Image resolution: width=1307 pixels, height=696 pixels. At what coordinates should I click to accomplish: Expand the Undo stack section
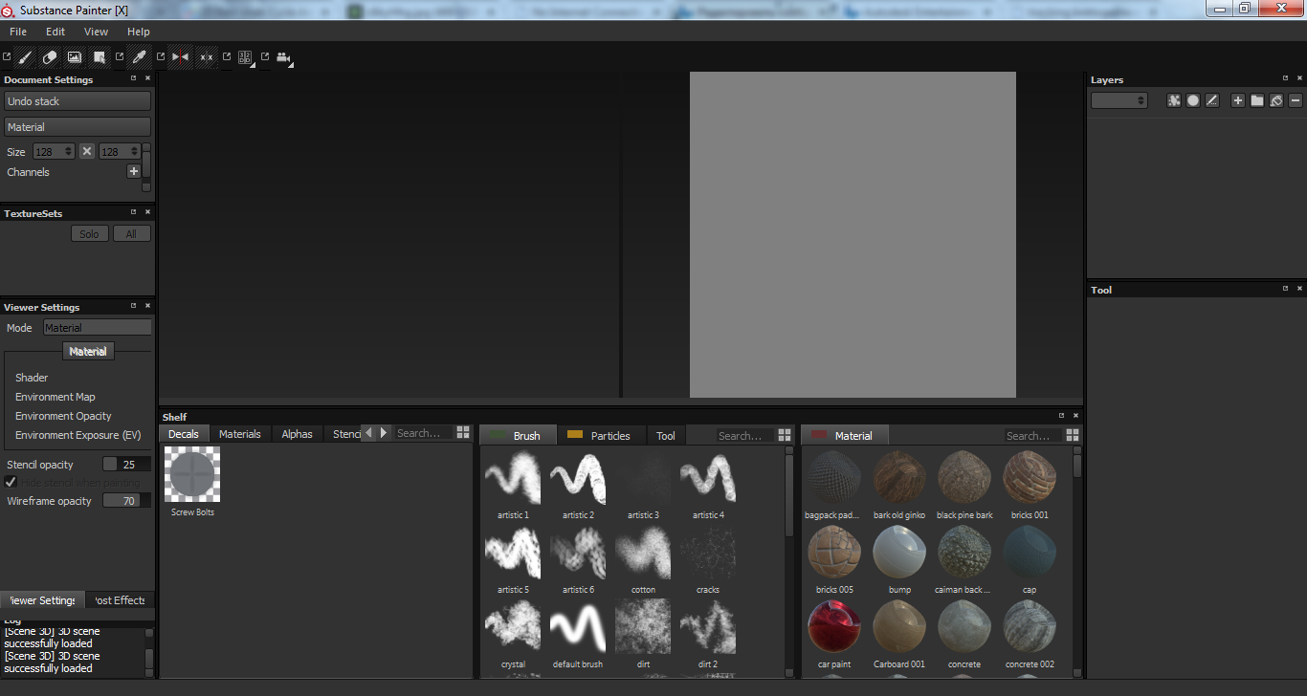78,101
